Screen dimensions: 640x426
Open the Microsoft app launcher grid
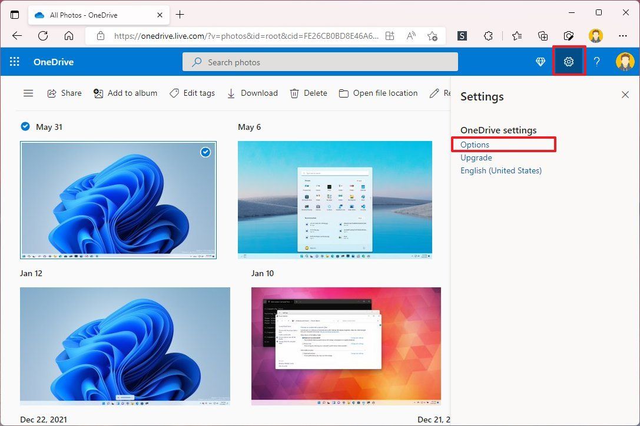tap(14, 61)
